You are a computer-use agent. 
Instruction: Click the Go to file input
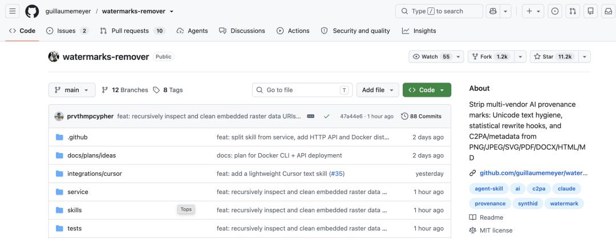302,90
